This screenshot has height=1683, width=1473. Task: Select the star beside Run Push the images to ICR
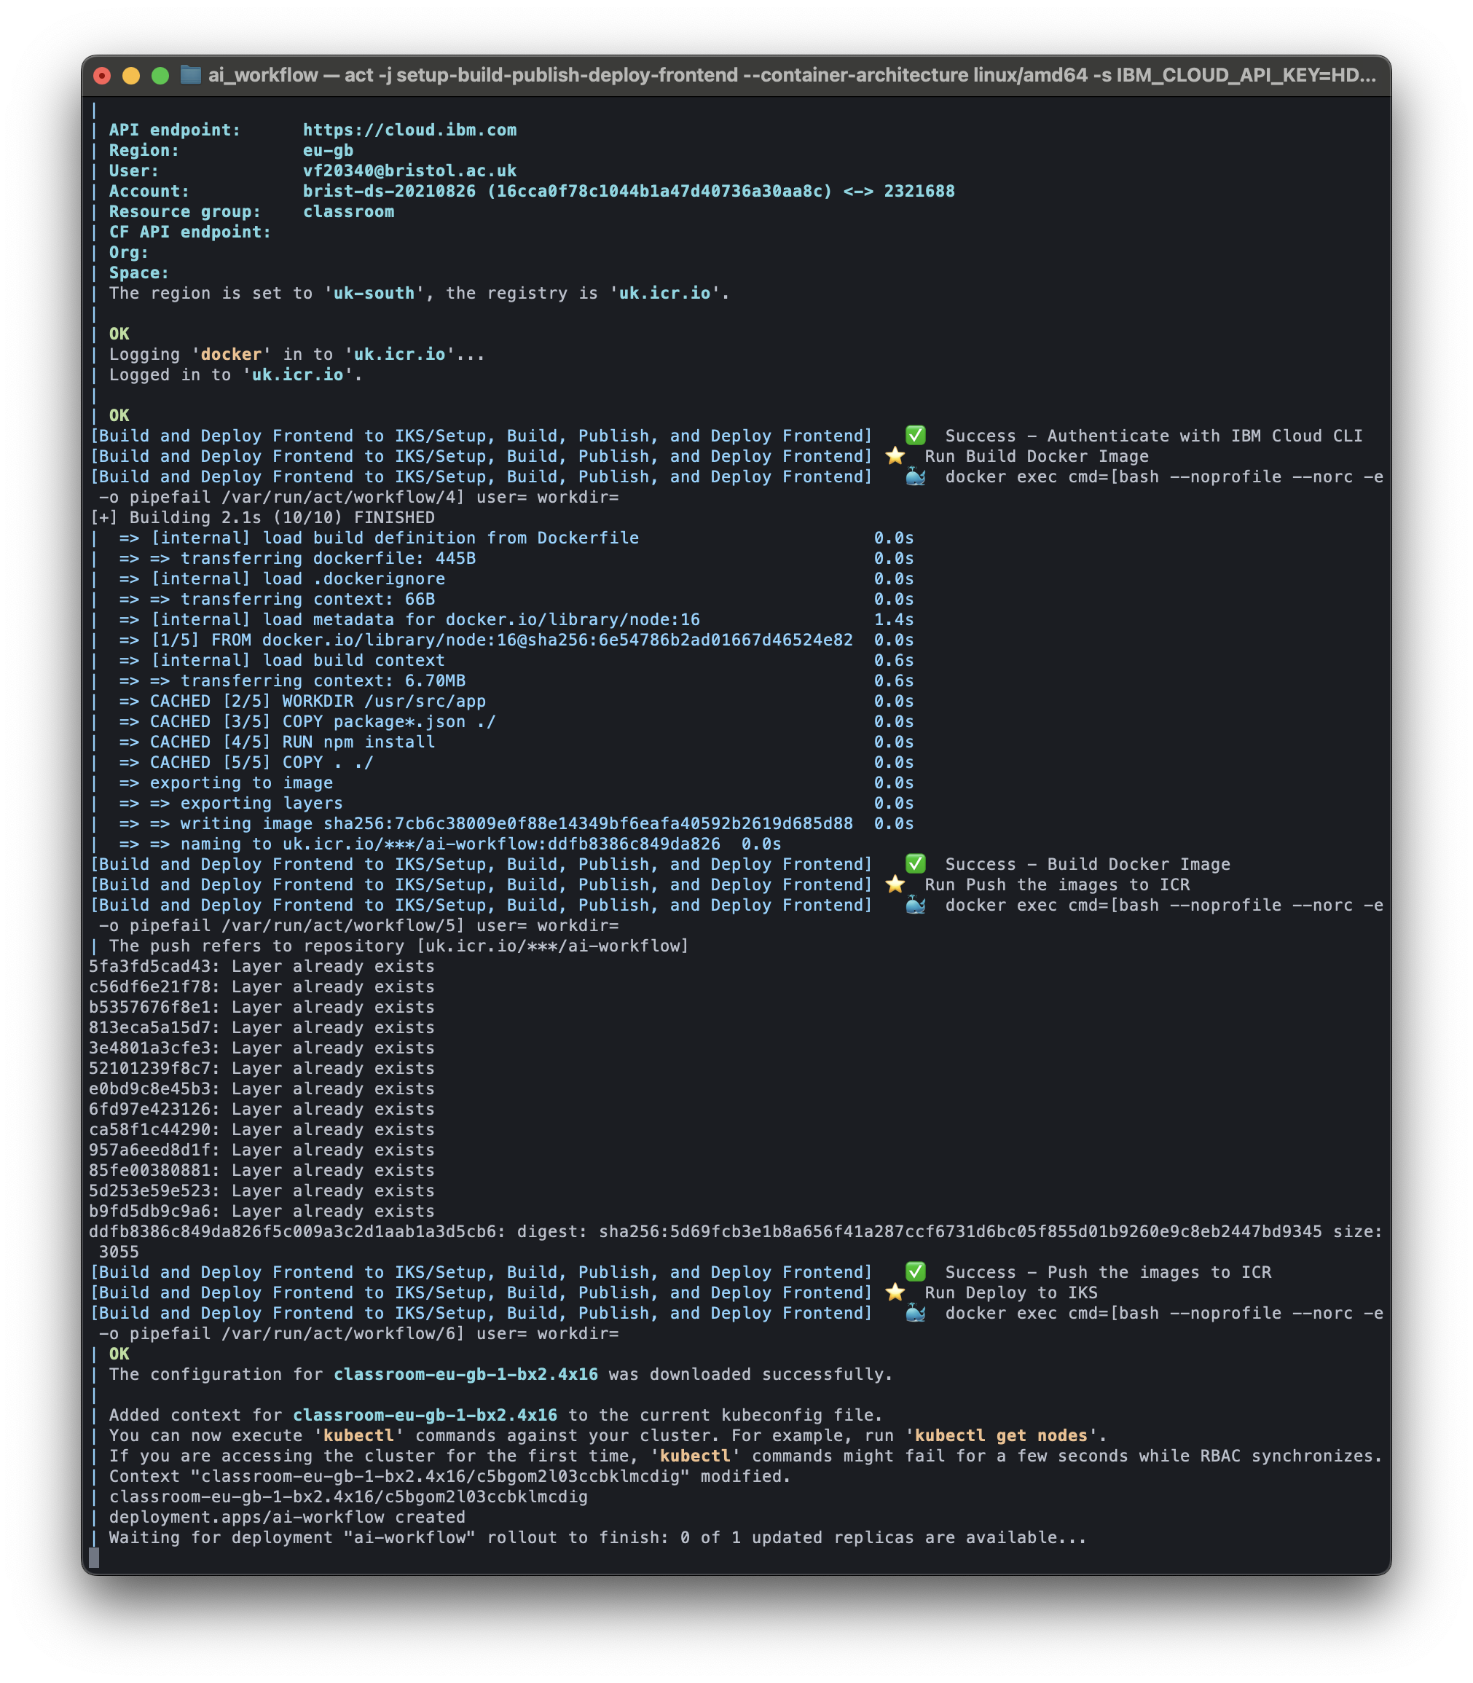coord(894,884)
